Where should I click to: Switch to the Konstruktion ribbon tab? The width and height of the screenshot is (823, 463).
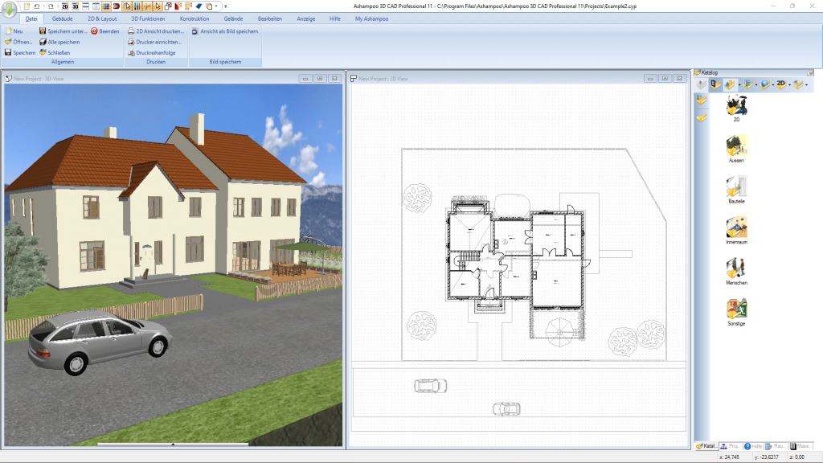coord(192,18)
